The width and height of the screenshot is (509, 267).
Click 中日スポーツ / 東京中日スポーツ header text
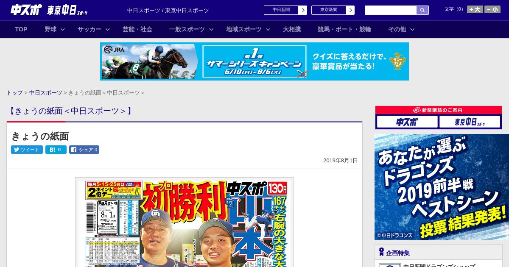[168, 10]
